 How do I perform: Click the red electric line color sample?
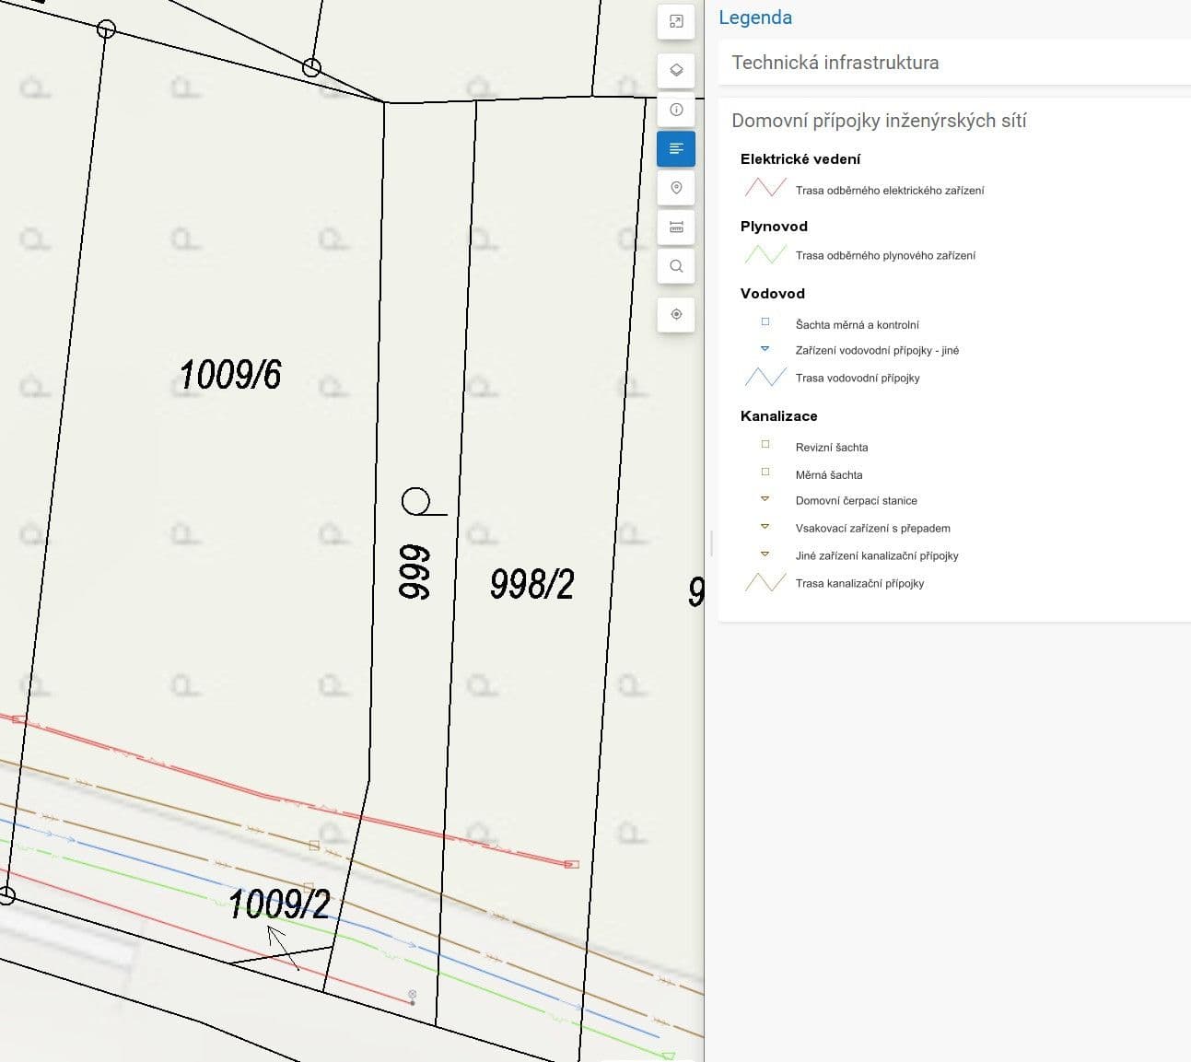pyautogui.click(x=765, y=187)
